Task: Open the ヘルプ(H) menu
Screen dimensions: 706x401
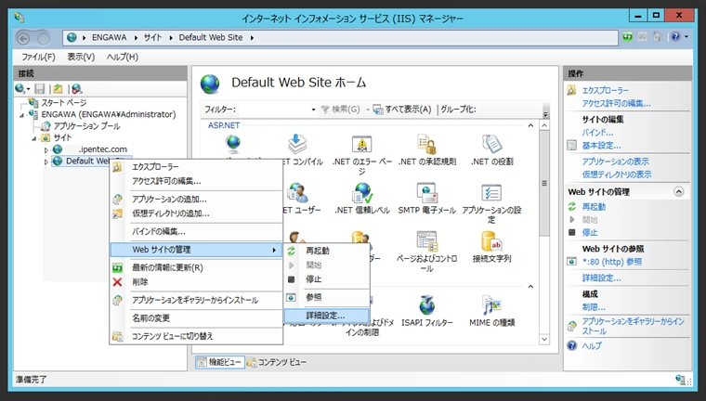Action: tap(123, 57)
